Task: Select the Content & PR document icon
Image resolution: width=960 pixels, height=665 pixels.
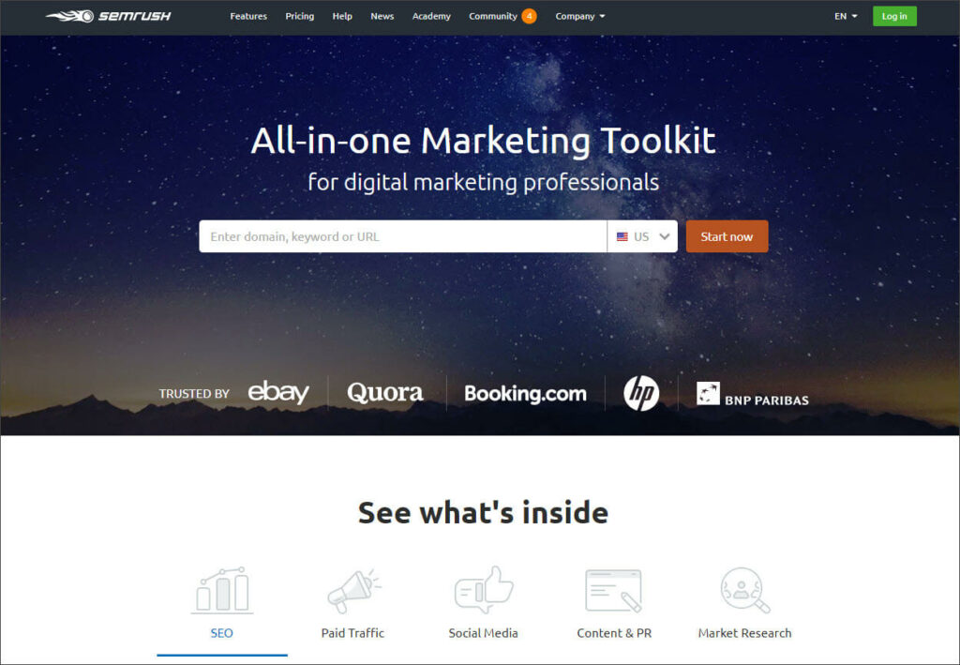Action: pos(613,591)
